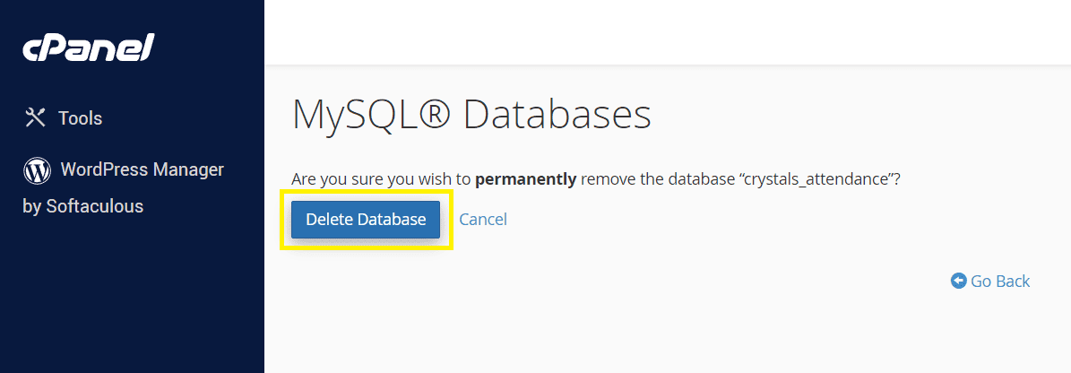Click the Tools wrench and screwdriver icon
This screenshot has height=373, width=1071.
point(35,117)
